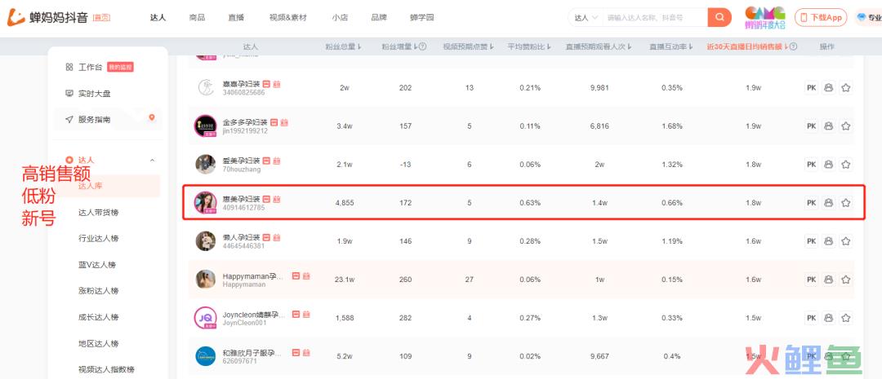Viewport: 882px width, 379px height.
Task: Click the 实时大盘 monitor icon
Action: tap(69, 93)
